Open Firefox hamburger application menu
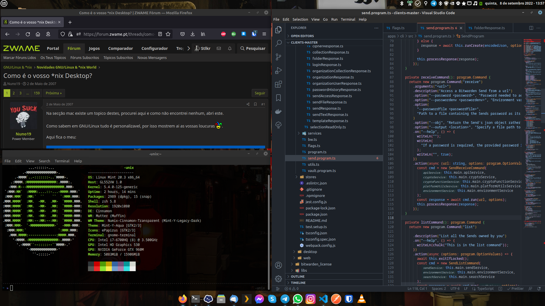The height and width of the screenshot is (306, 545). click(x=264, y=34)
